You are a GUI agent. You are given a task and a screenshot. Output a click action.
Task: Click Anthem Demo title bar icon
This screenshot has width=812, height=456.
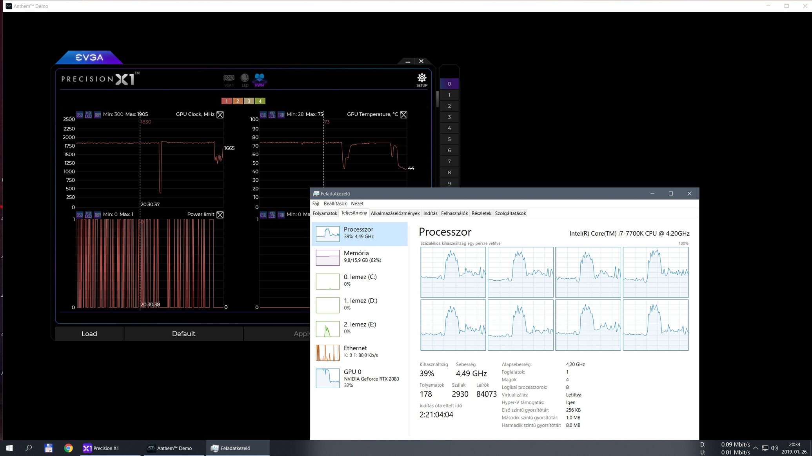pos(9,6)
